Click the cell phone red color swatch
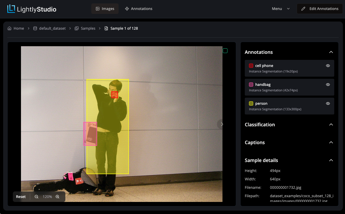 tap(251, 66)
